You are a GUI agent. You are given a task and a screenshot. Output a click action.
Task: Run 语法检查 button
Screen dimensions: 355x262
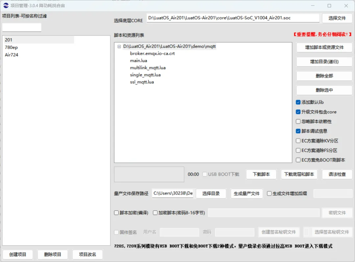tap(337, 174)
